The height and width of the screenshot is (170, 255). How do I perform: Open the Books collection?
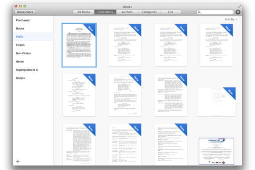20,28
